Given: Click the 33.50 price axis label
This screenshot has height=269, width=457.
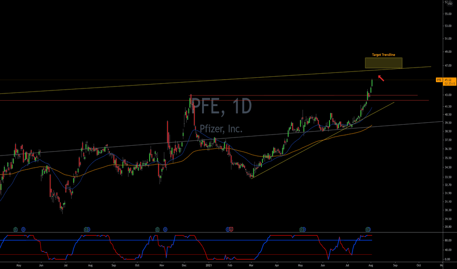Looking at the screenshot, I should click(x=448, y=177).
